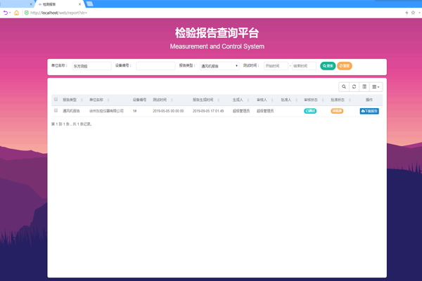Image resolution: width=422 pixels, height=281 pixels.
Task: Click the 开始时间 start date field
Action: point(276,66)
